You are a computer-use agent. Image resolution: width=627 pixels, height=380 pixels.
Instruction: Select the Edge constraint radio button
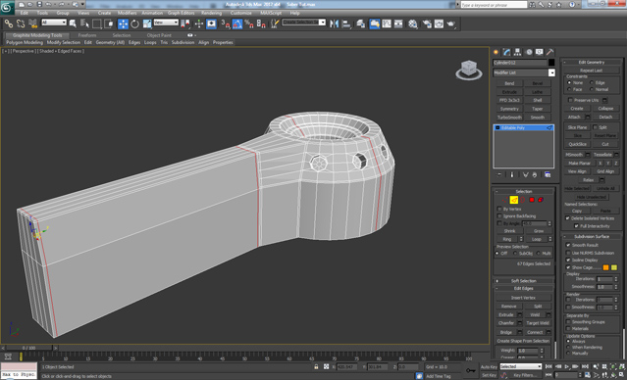592,82
